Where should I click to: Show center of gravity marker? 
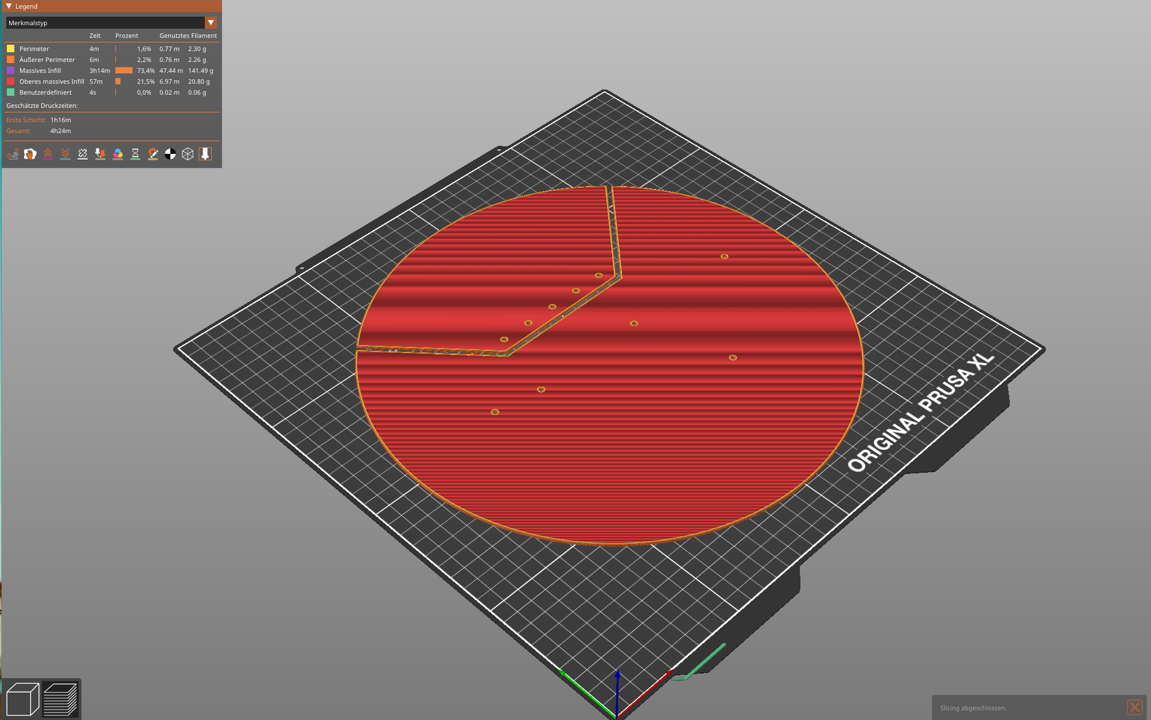(x=170, y=154)
